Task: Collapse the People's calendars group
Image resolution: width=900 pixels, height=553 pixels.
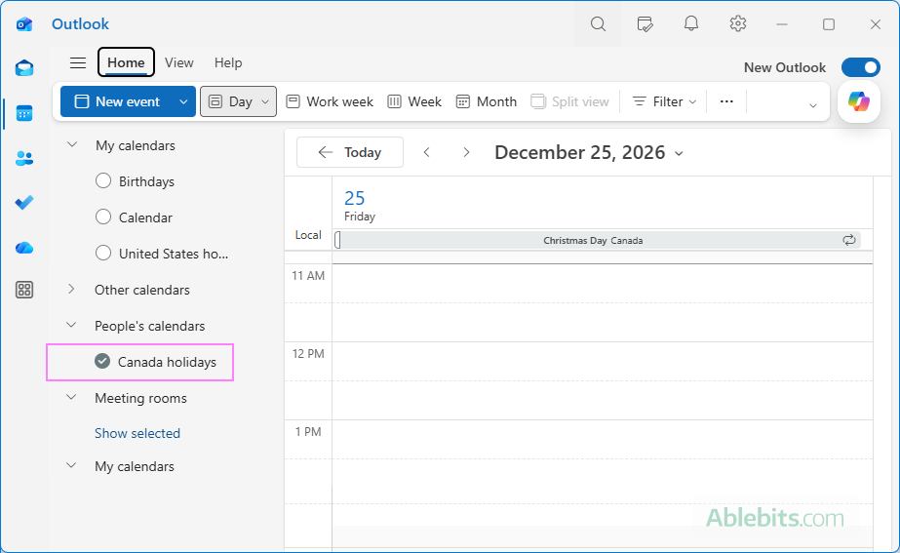Action: coord(71,325)
